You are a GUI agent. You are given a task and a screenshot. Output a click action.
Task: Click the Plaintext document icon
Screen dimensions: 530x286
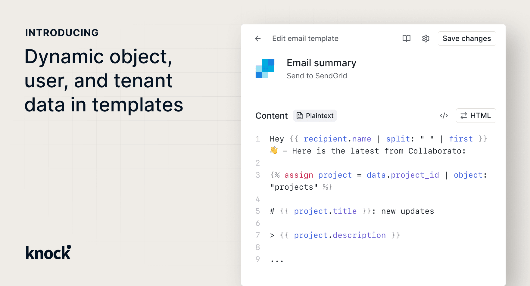point(300,116)
